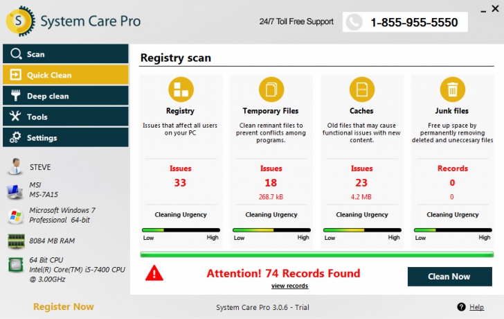
Task: Click the magnifier icon in Scan menu
Action: point(16,54)
